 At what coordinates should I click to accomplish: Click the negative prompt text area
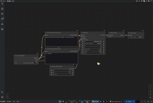coord(62,58)
